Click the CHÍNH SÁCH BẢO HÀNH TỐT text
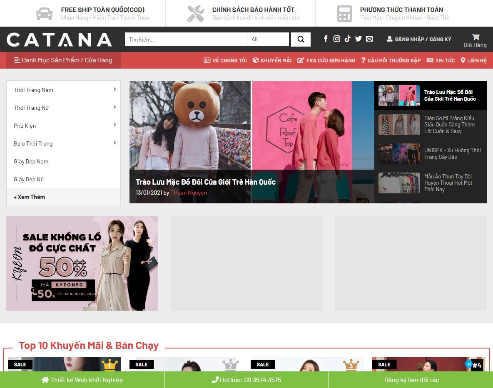 pos(253,10)
